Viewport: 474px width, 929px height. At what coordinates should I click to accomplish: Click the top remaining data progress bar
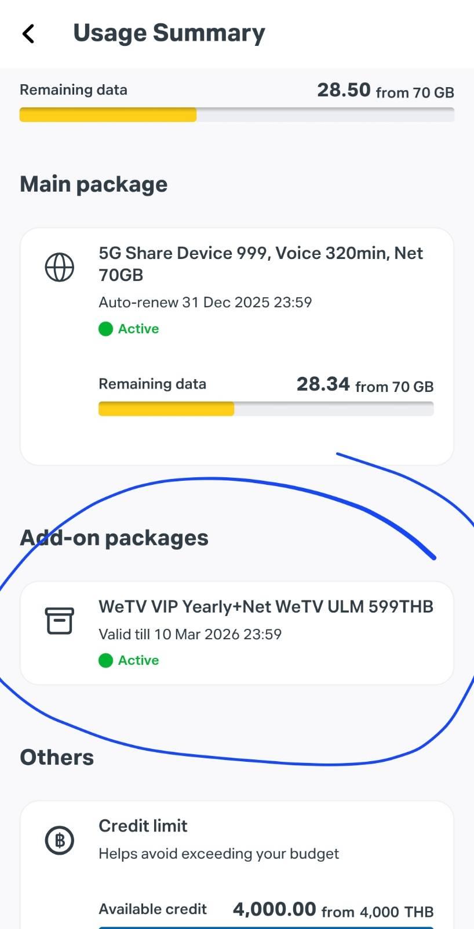237,114
